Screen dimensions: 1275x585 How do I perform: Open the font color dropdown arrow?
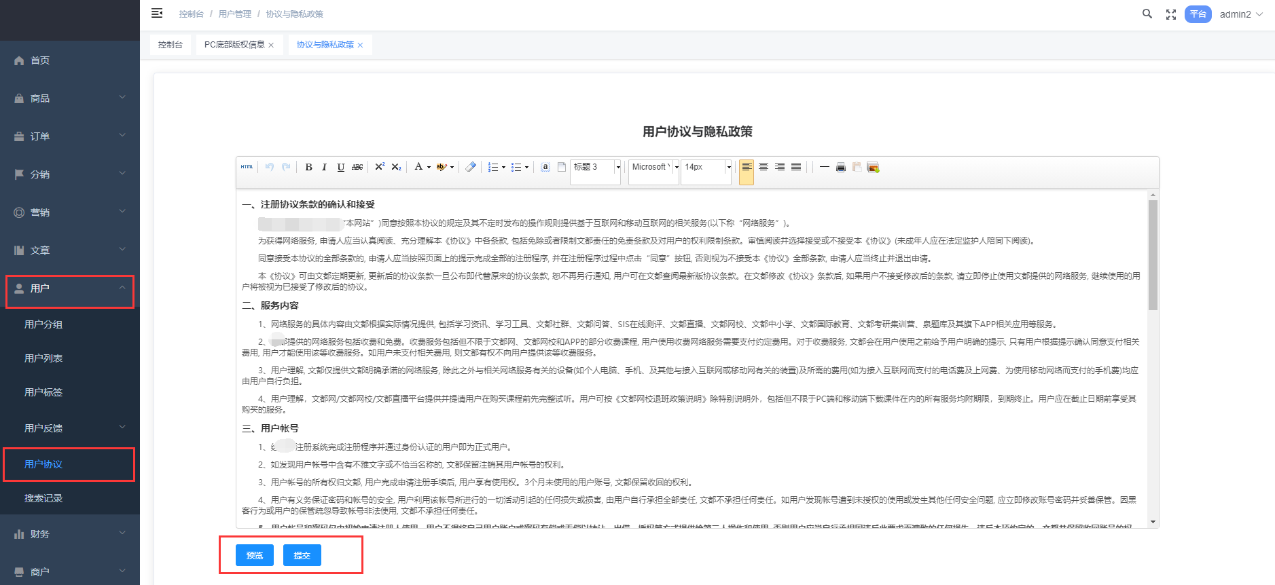tap(429, 167)
